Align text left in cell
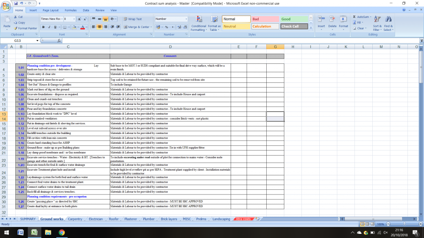This screenshot has height=238, width=424. pyautogui.click(x=94, y=27)
